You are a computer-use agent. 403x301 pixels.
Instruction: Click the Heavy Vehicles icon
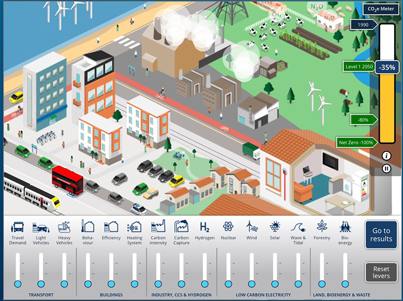pos(64,227)
